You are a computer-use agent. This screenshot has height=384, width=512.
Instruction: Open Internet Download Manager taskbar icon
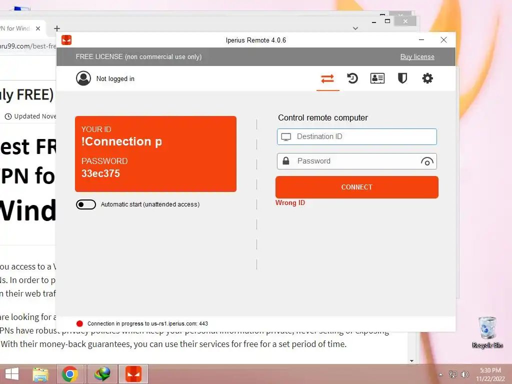point(102,374)
